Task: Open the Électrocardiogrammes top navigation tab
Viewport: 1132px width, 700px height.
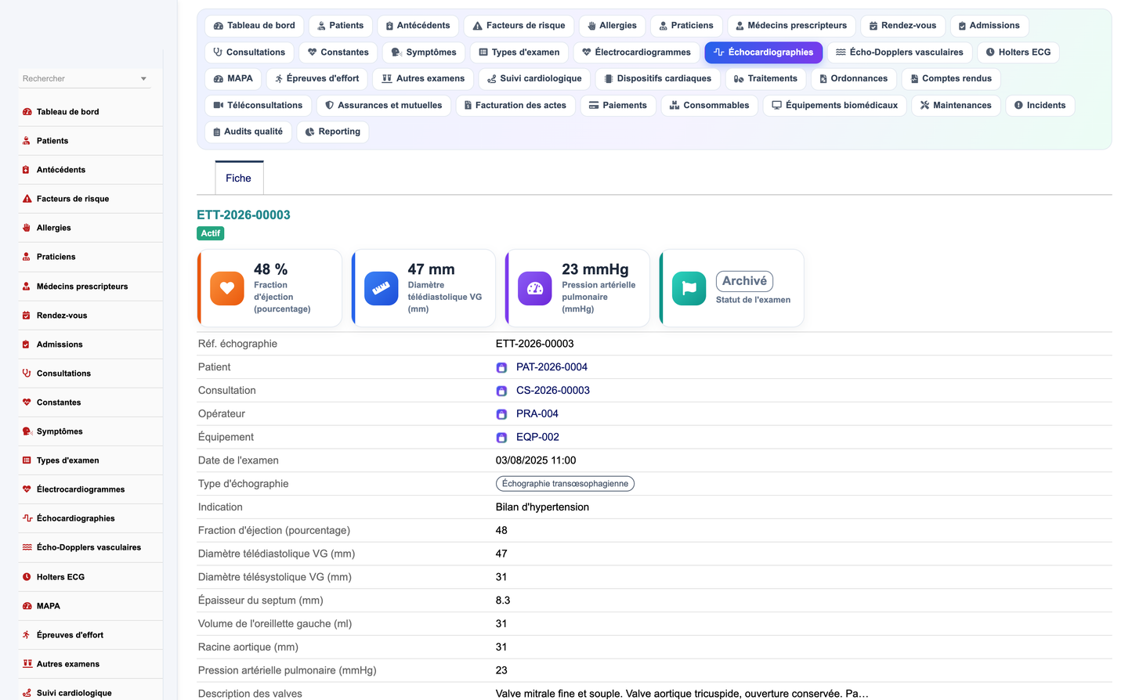Action: click(636, 52)
